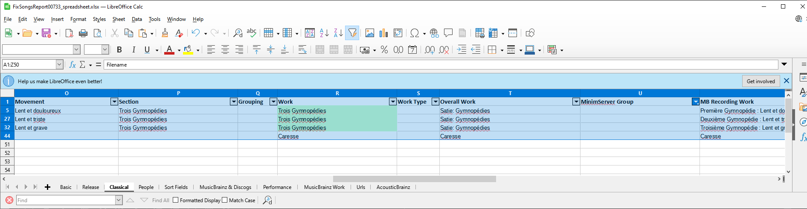The image size is (807, 209).
Task: Open Work column filter dropdown
Action: coord(393,102)
